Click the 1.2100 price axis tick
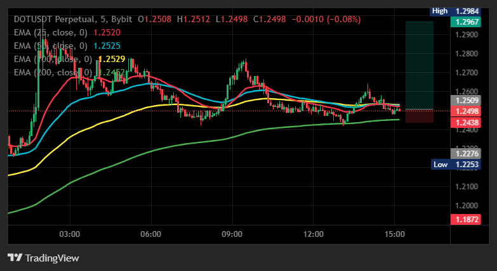497x271 pixels. [467, 187]
